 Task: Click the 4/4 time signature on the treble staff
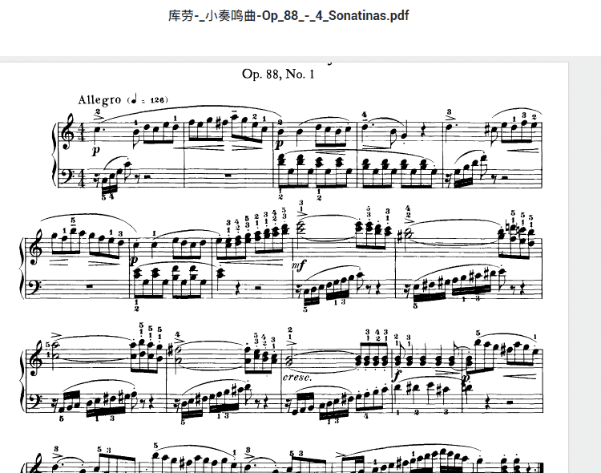click(x=83, y=133)
